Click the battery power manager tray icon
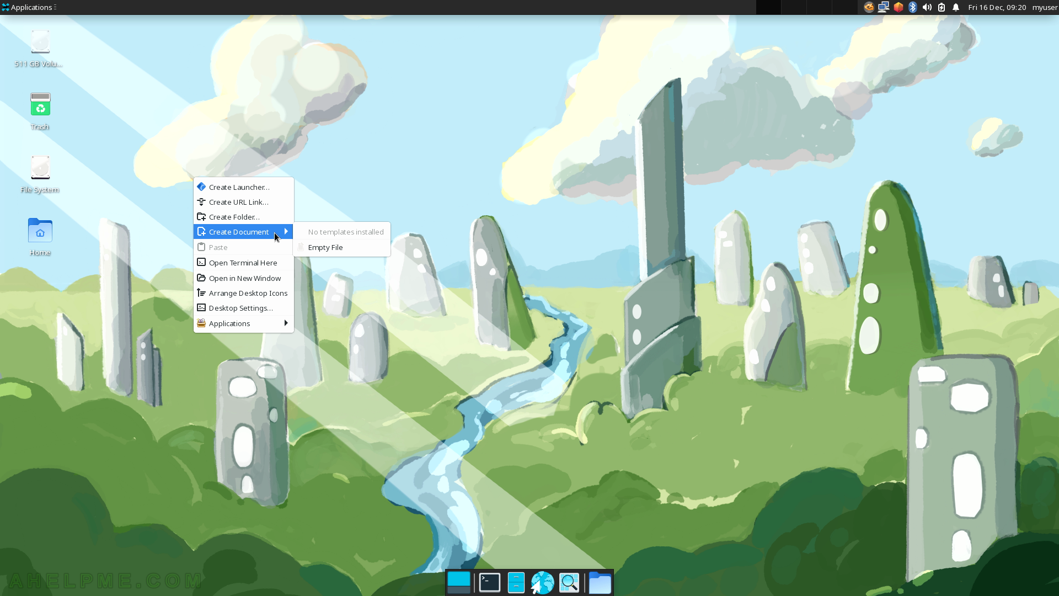Screen dimensions: 1059x596 (942, 7)
